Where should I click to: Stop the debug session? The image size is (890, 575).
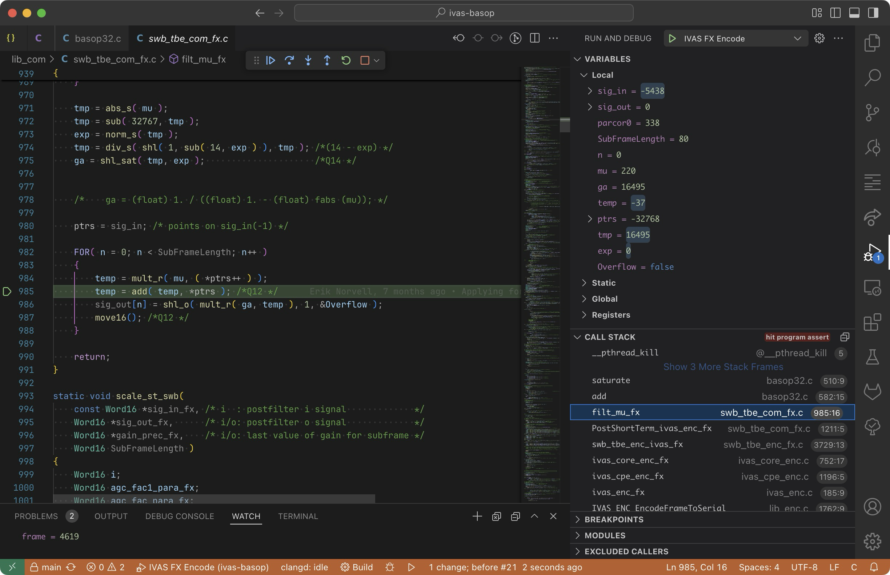(365, 60)
